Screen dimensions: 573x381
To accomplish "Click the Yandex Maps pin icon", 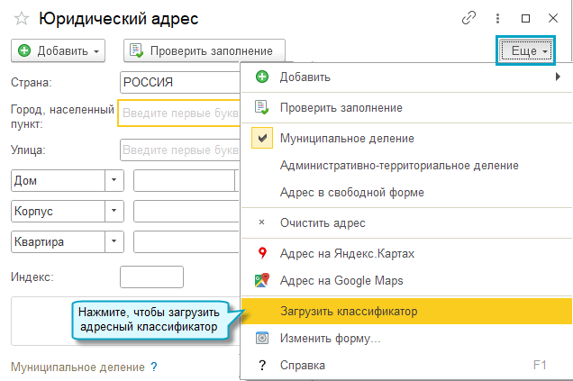I will click(x=262, y=254).
